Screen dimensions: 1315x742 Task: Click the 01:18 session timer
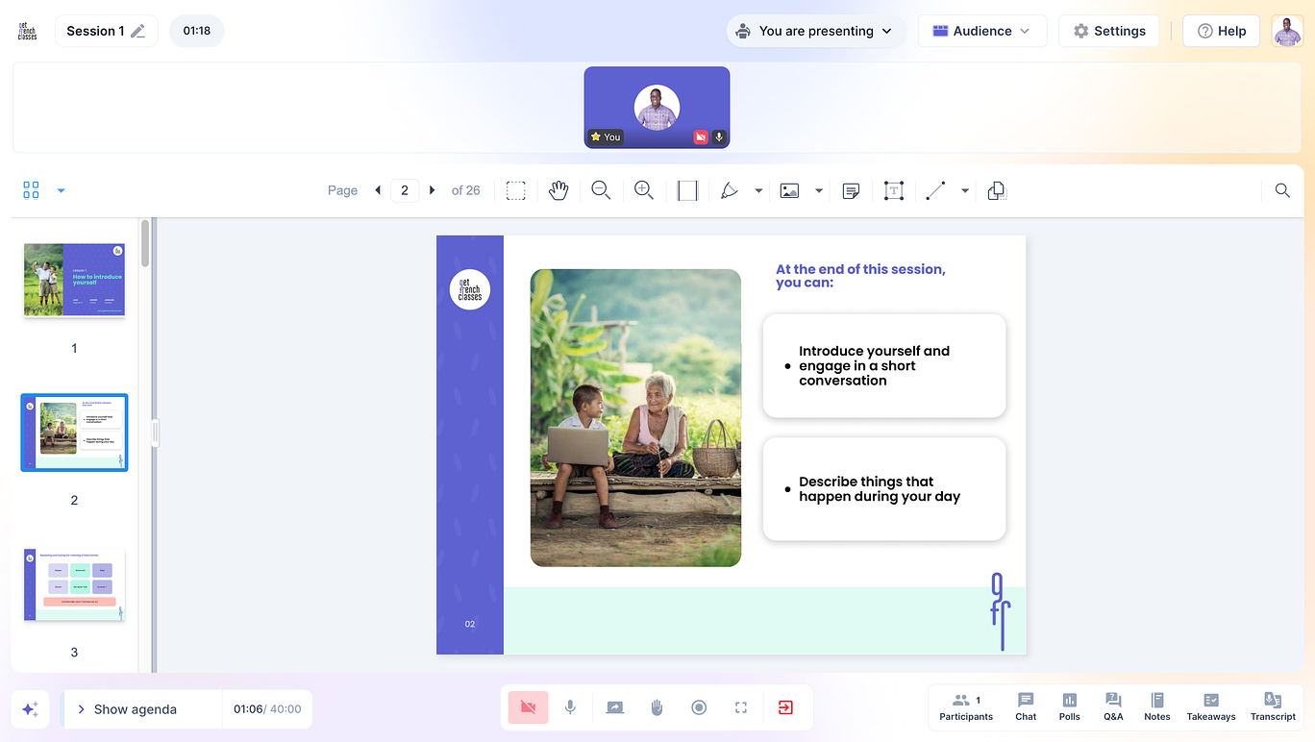pos(197,31)
